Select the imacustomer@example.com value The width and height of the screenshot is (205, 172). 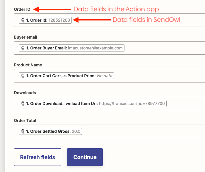pos(95,48)
